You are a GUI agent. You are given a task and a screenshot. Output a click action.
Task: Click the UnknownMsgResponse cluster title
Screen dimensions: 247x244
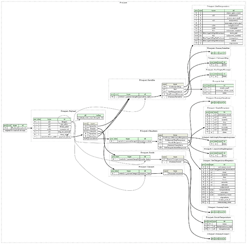click(x=218, y=149)
